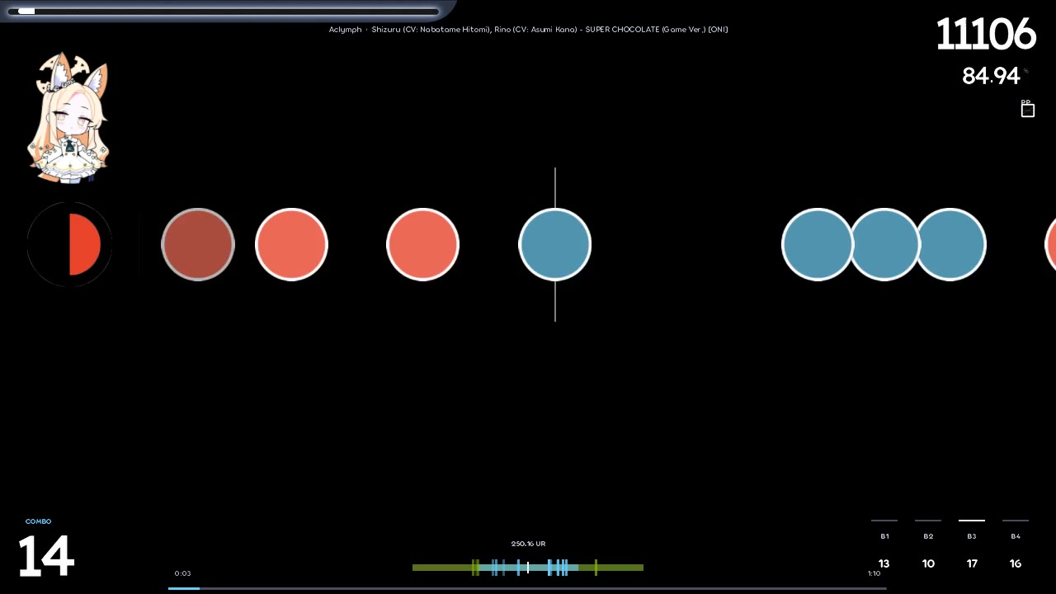1056x594 pixels.
Task: Click the dimmed red circle with gray outline
Action: pos(198,244)
